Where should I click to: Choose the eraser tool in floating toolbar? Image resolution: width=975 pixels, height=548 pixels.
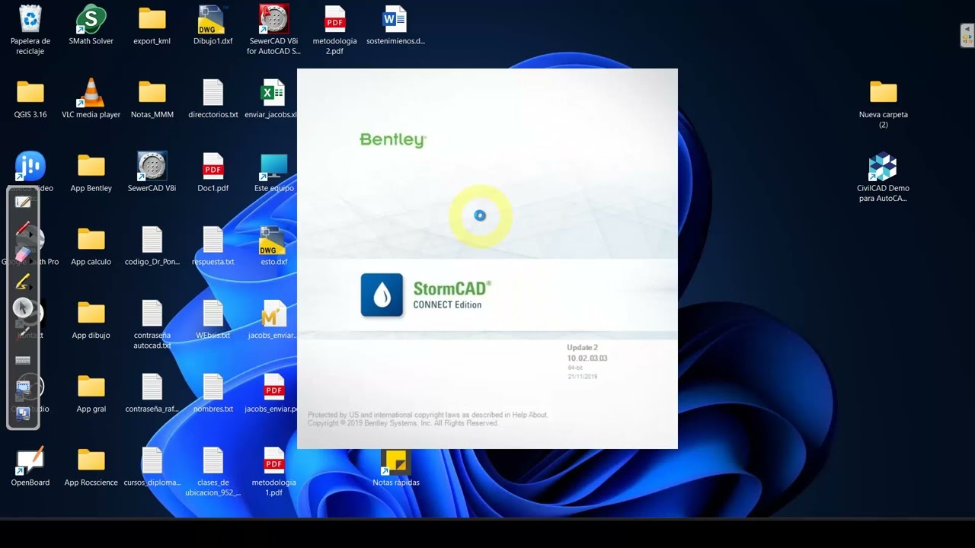click(23, 254)
